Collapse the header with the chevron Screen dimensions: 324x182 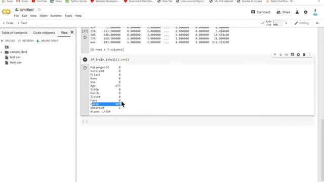(317, 23)
